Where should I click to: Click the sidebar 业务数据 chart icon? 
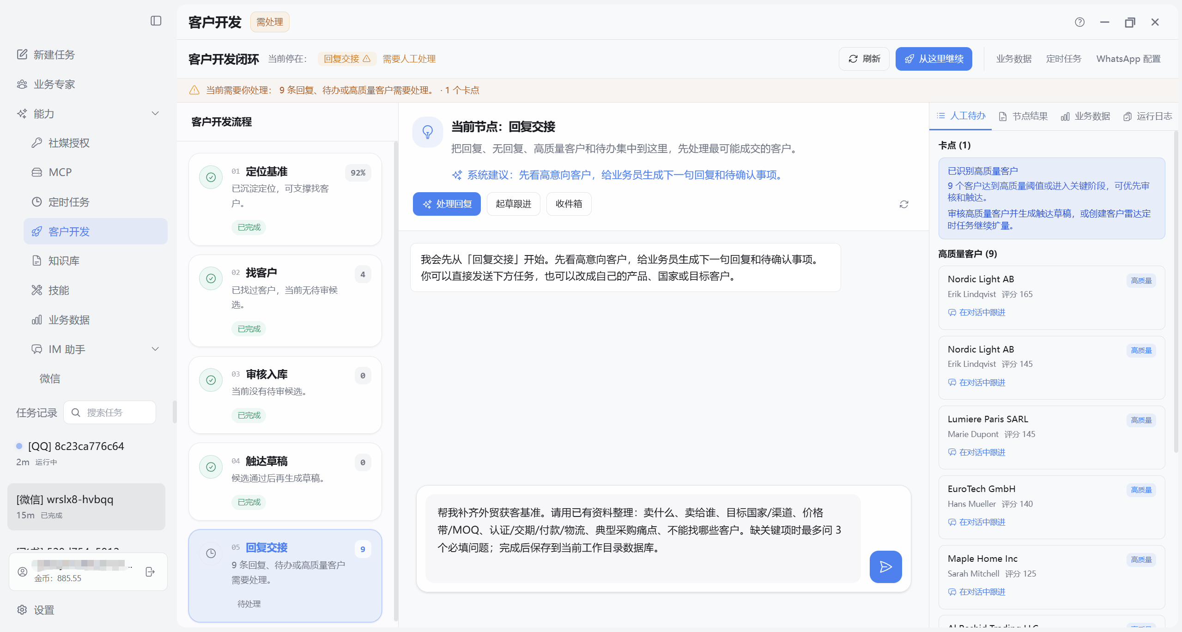click(36, 320)
